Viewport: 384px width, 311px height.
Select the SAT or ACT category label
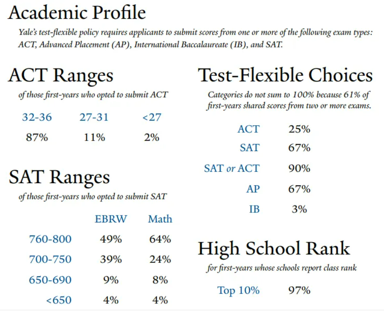232,168
